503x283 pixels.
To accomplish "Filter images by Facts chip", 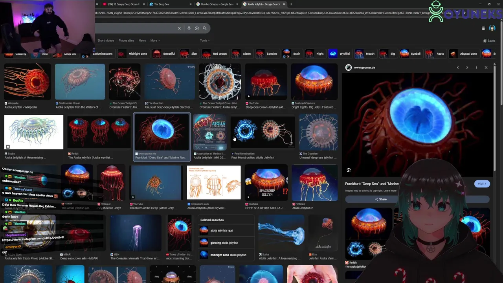I will (x=435, y=54).
